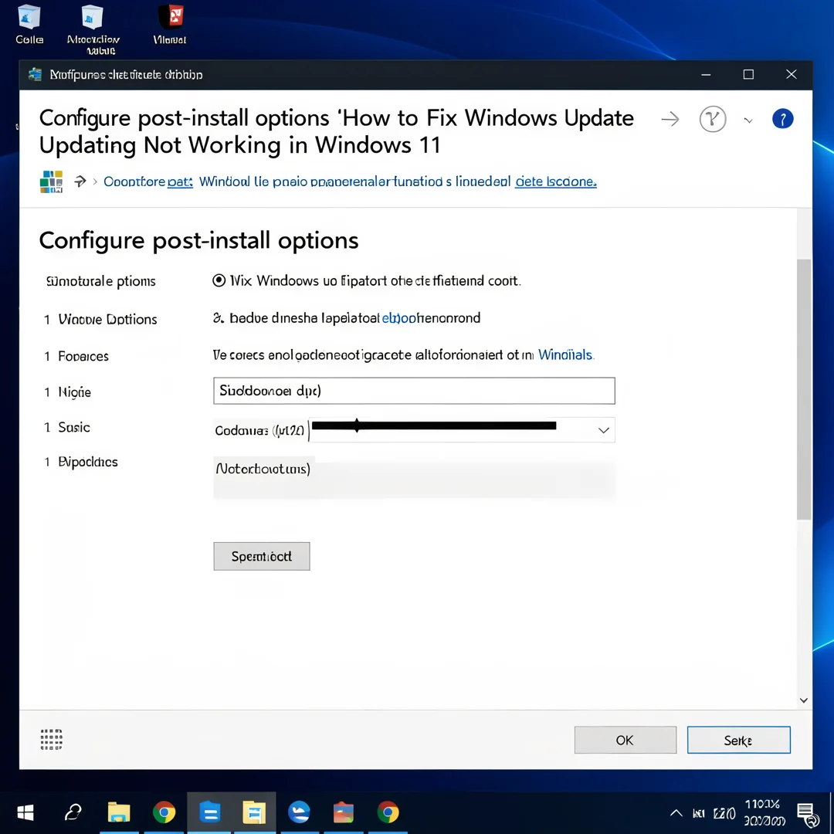Click the scrollbar down arrow
The width and height of the screenshot is (834, 834).
(804, 700)
